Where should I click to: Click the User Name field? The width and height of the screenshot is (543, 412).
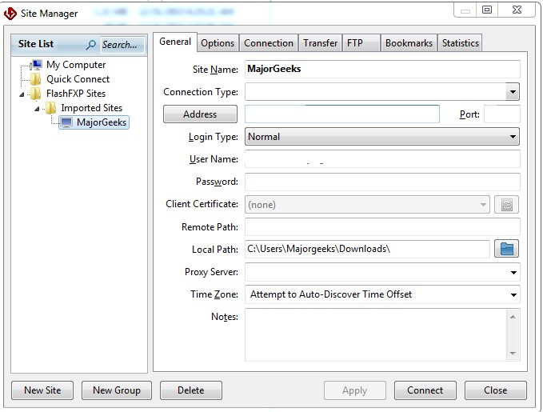point(382,159)
